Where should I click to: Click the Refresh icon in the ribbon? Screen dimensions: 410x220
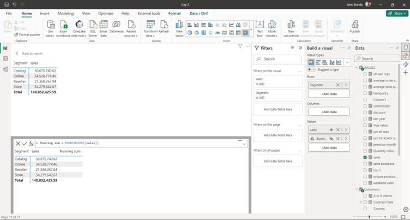164,25
